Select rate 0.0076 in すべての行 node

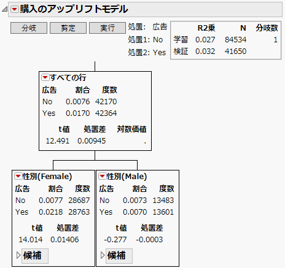click(x=78, y=102)
